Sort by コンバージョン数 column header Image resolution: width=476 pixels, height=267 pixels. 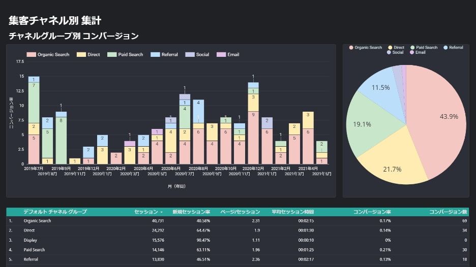pos(448,212)
